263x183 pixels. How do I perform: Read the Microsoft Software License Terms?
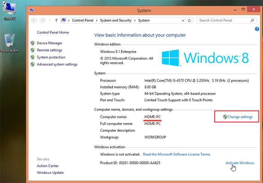[177, 154]
